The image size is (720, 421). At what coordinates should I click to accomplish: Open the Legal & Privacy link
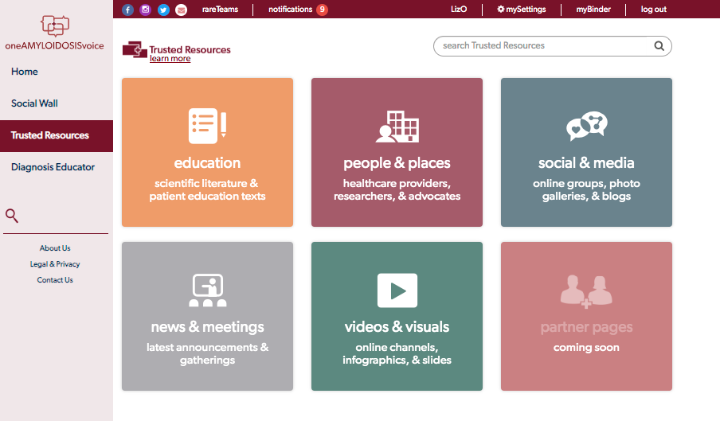coord(55,264)
